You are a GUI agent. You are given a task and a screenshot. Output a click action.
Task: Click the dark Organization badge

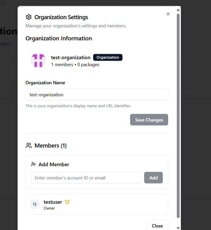[108, 57]
